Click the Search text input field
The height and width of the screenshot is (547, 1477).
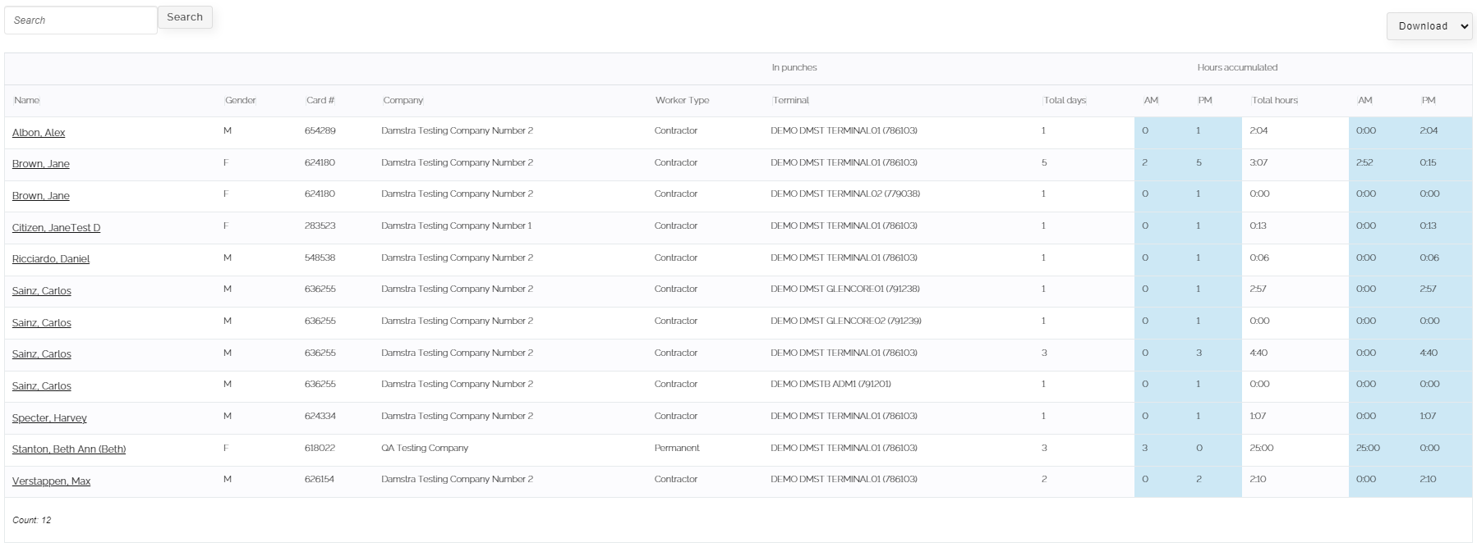tap(81, 21)
